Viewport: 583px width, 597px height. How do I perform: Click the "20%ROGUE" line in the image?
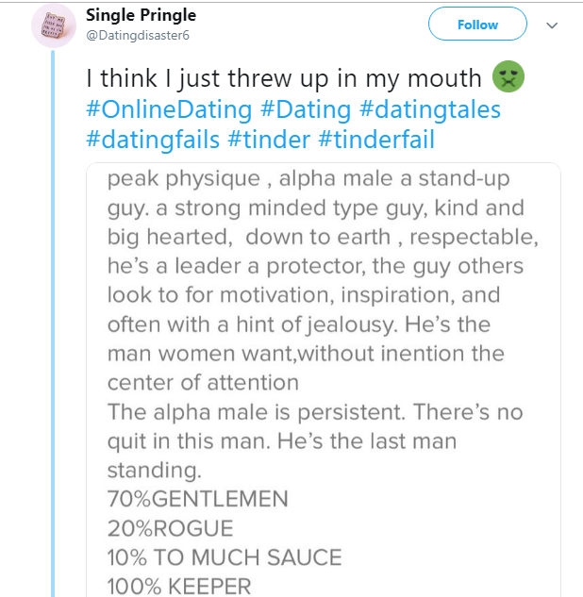[170, 528]
